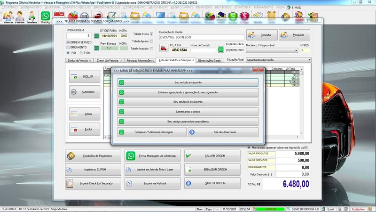The image size is (376, 212).
Task: Send the 'Lamentamos o atraso' message
Action: point(188,112)
